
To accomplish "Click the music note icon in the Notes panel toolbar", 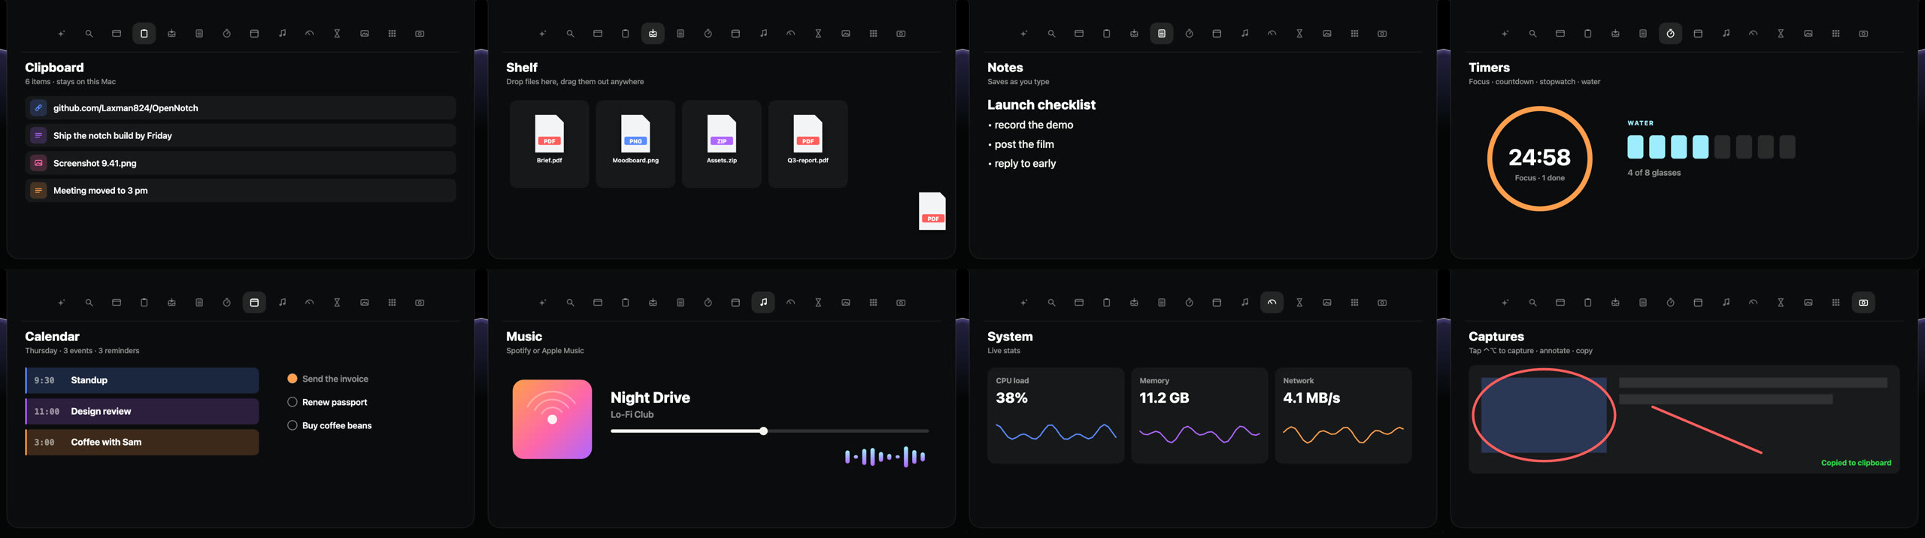I will coord(1244,34).
